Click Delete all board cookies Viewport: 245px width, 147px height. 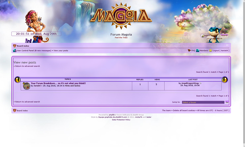click(184, 110)
